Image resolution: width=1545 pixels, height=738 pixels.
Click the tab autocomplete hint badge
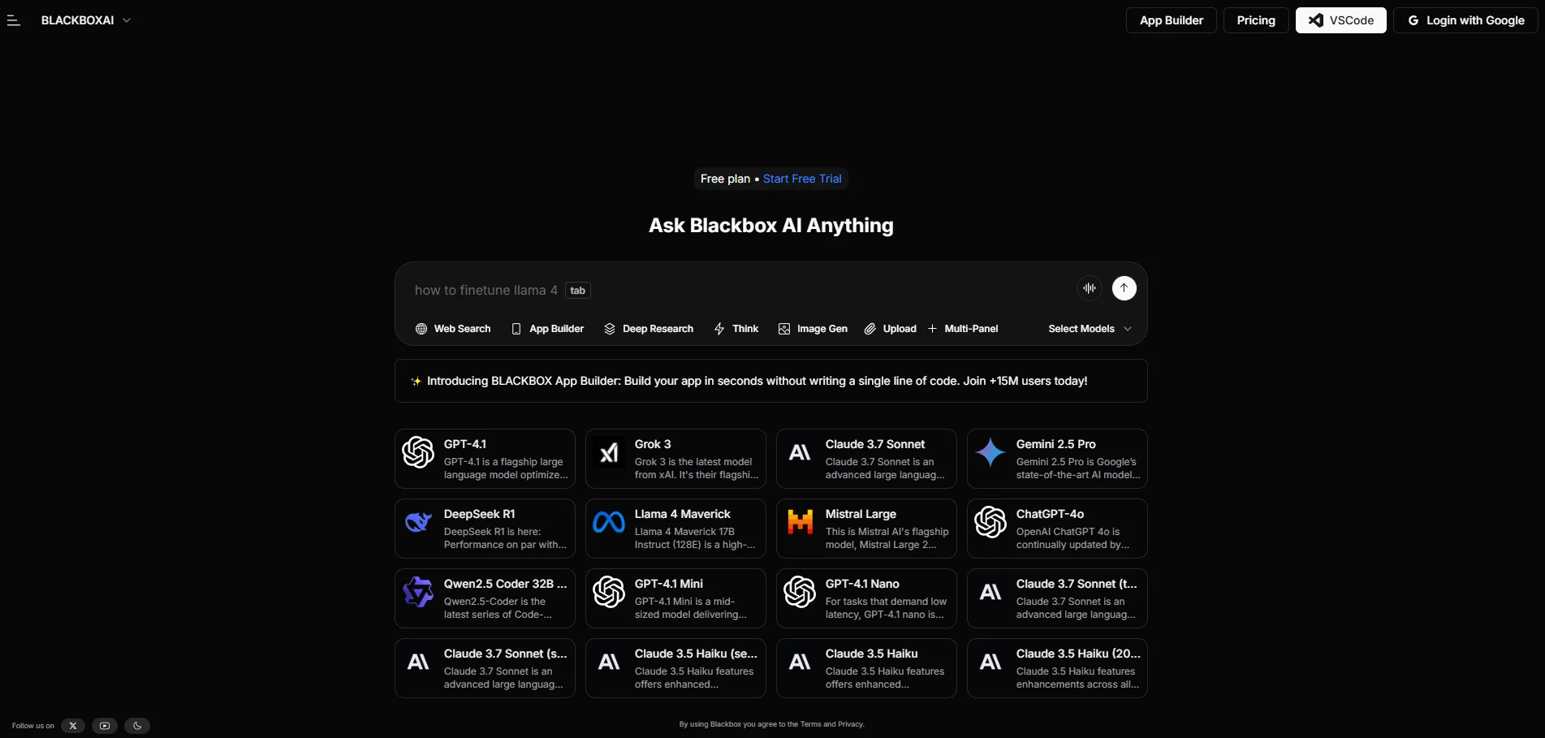[x=577, y=291]
